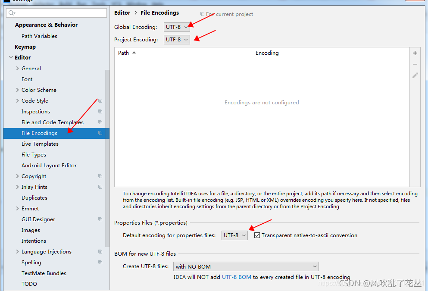Screen dimensions: 428x291
Task: Open the Create UTF-8 files BOM dropdown
Action: coord(246,266)
